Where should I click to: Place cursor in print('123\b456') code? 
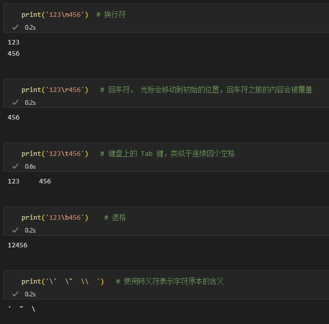point(55,218)
